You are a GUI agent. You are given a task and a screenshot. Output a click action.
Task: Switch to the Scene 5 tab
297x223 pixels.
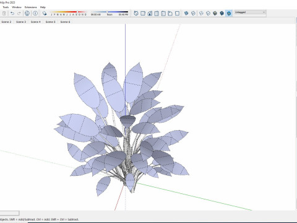(x=50, y=22)
